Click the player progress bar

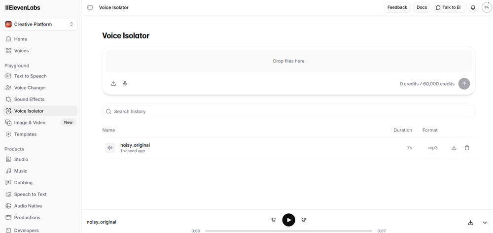click(x=288, y=231)
